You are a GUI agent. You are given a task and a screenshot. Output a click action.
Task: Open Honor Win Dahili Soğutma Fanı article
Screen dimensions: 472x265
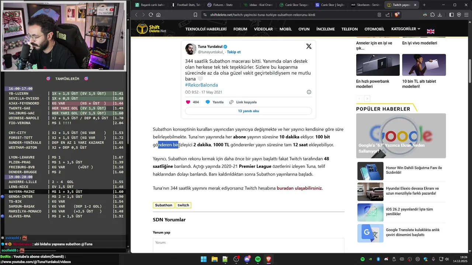414,170
